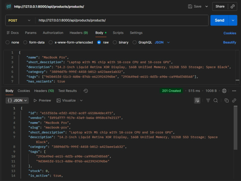This screenshot has height=181, width=241.
Task: Expand the Send button dropdown arrow
Action: pyautogui.click(x=233, y=20)
